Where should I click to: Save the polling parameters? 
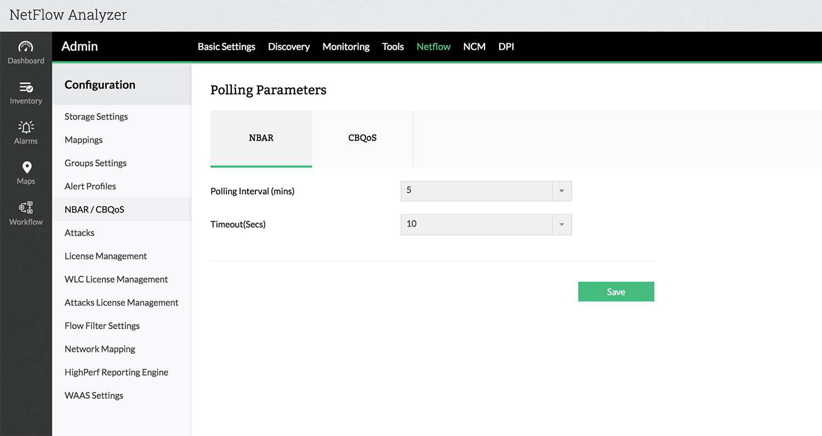tap(616, 291)
